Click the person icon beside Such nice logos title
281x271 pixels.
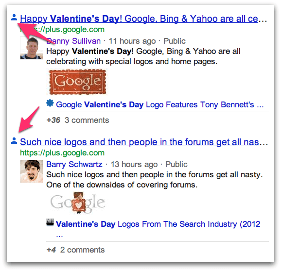[x=14, y=141]
